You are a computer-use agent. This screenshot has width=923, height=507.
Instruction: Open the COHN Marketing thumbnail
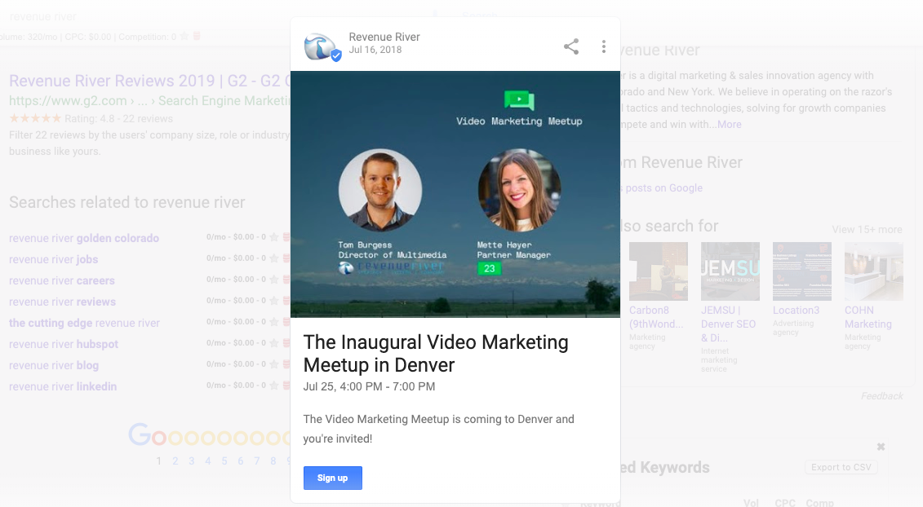click(x=873, y=271)
